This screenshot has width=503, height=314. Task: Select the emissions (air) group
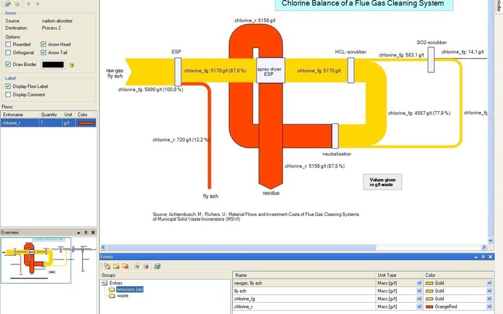(x=130, y=290)
